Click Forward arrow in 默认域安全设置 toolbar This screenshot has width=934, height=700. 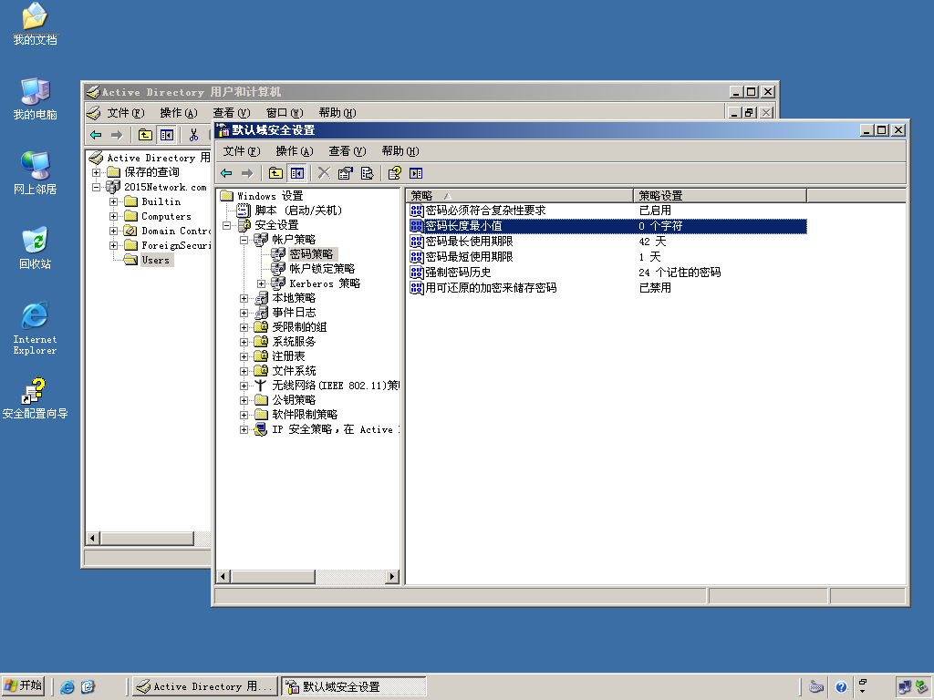click(x=247, y=173)
